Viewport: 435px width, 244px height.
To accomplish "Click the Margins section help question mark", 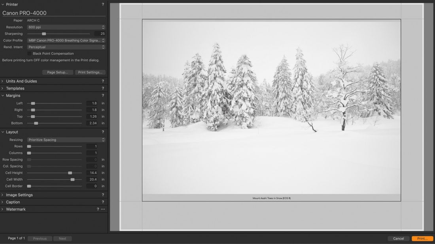I will [103, 96].
